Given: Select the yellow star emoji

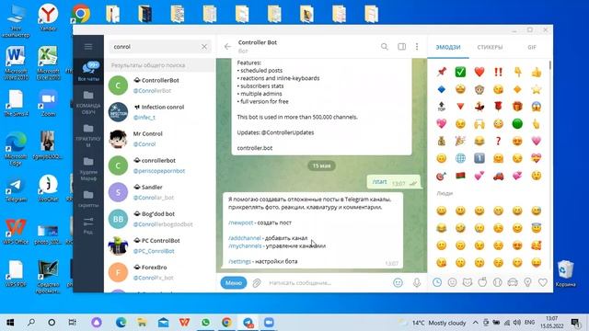Looking at the screenshot, I should pyautogui.click(x=537, y=89).
